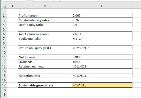The image size is (141, 98).
Task: Select row 12 header
Action: click(x=4, y=62)
